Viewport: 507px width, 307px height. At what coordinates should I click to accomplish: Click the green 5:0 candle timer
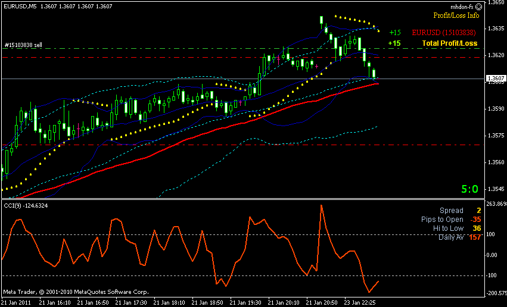pos(469,189)
